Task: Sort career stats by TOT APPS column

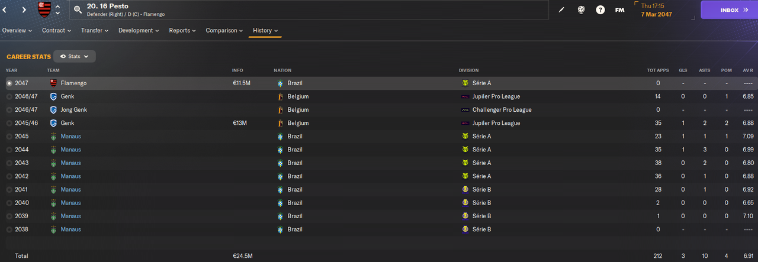Action: coord(657,70)
